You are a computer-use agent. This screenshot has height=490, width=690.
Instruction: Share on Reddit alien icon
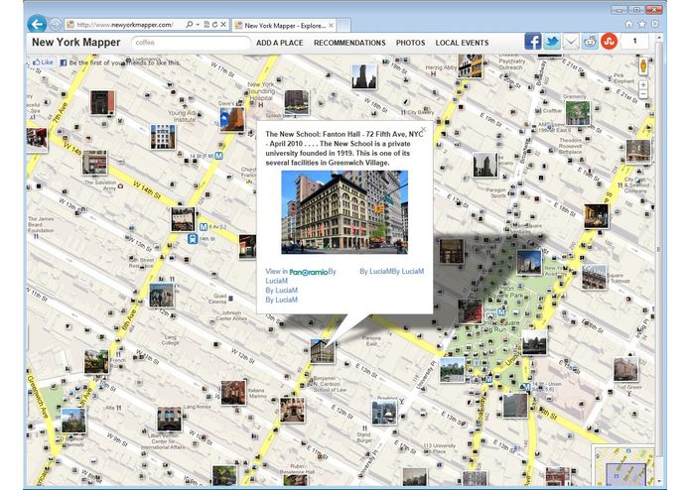pyautogui.click(x=590, y=42)
